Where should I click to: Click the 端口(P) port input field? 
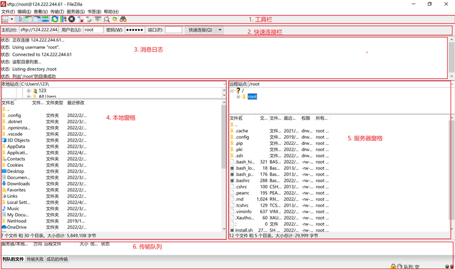[173, 30]
